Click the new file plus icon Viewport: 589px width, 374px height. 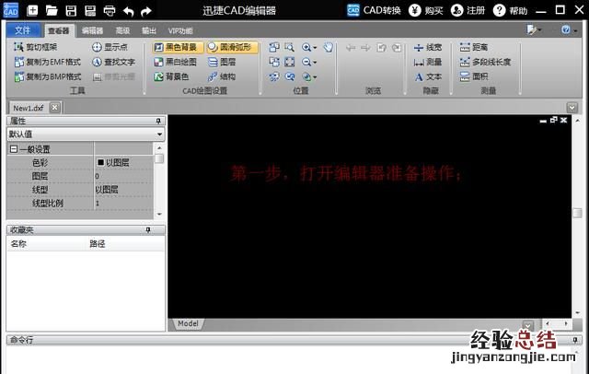pyautogui.click(x=32, y=10)
